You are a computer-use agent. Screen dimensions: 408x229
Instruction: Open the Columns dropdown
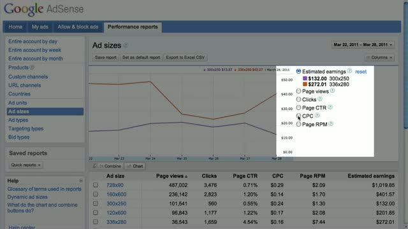(x=379, y=57)
